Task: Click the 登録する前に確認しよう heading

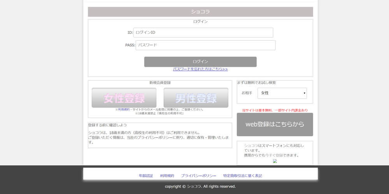Action: [107, 125]
